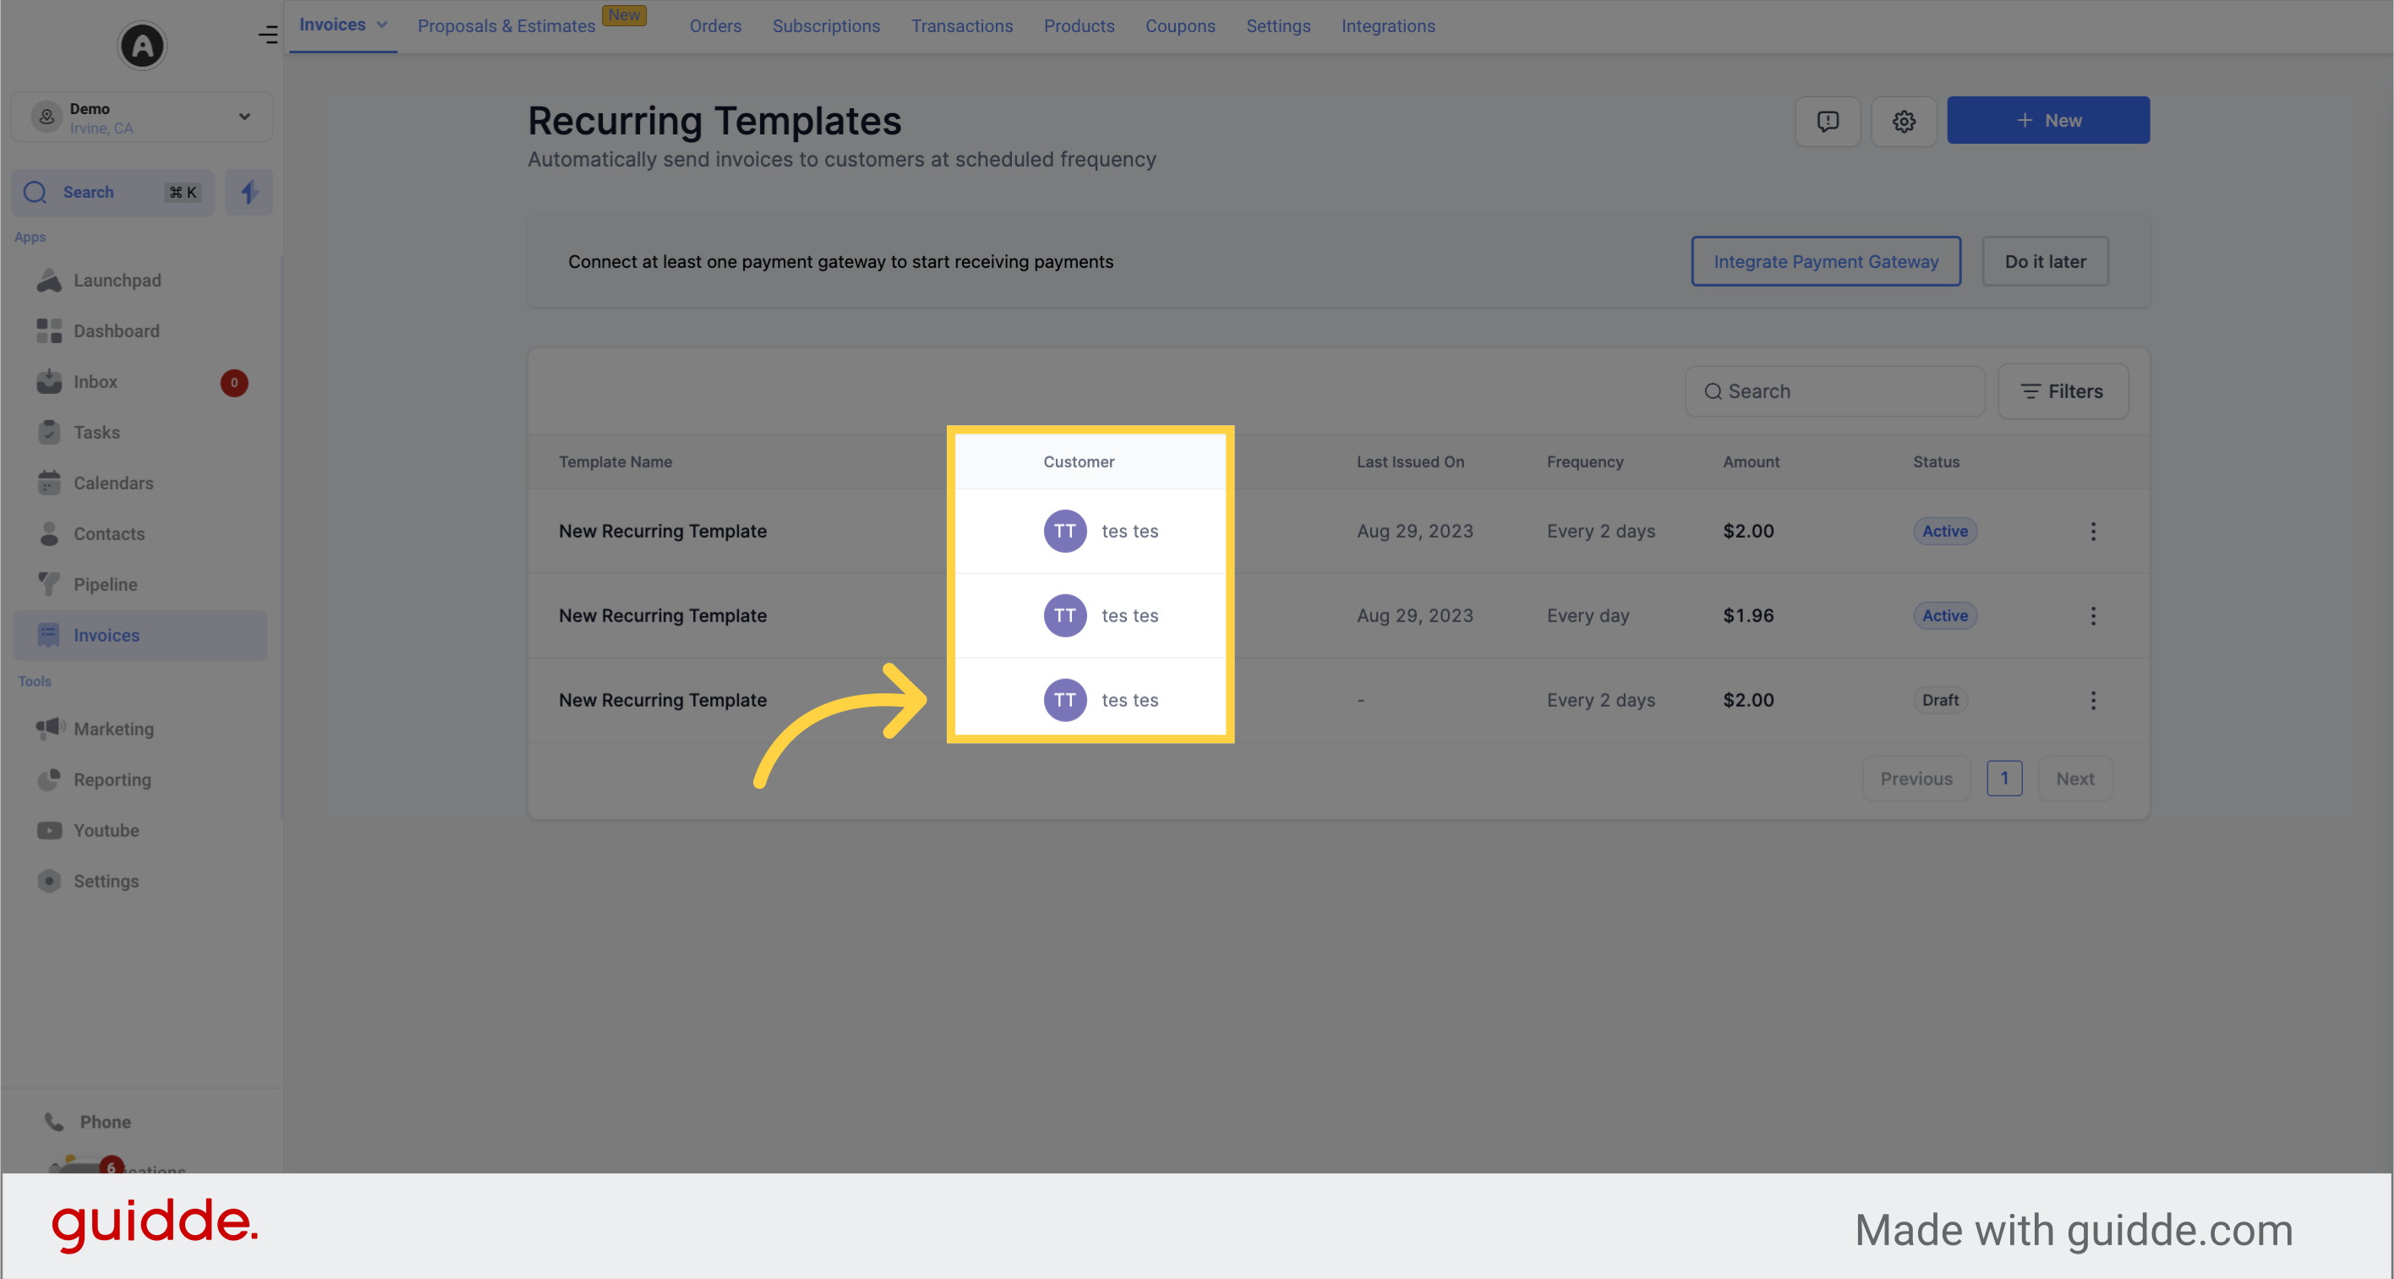2394x1279 pixels.
Task: Click the Integrate Payment Gateway button
Action: point(1825,261)
